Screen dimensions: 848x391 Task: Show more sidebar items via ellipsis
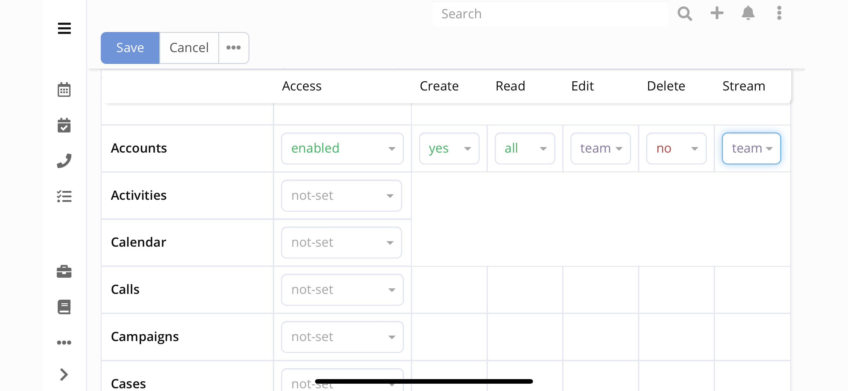(x=64, y=342)
